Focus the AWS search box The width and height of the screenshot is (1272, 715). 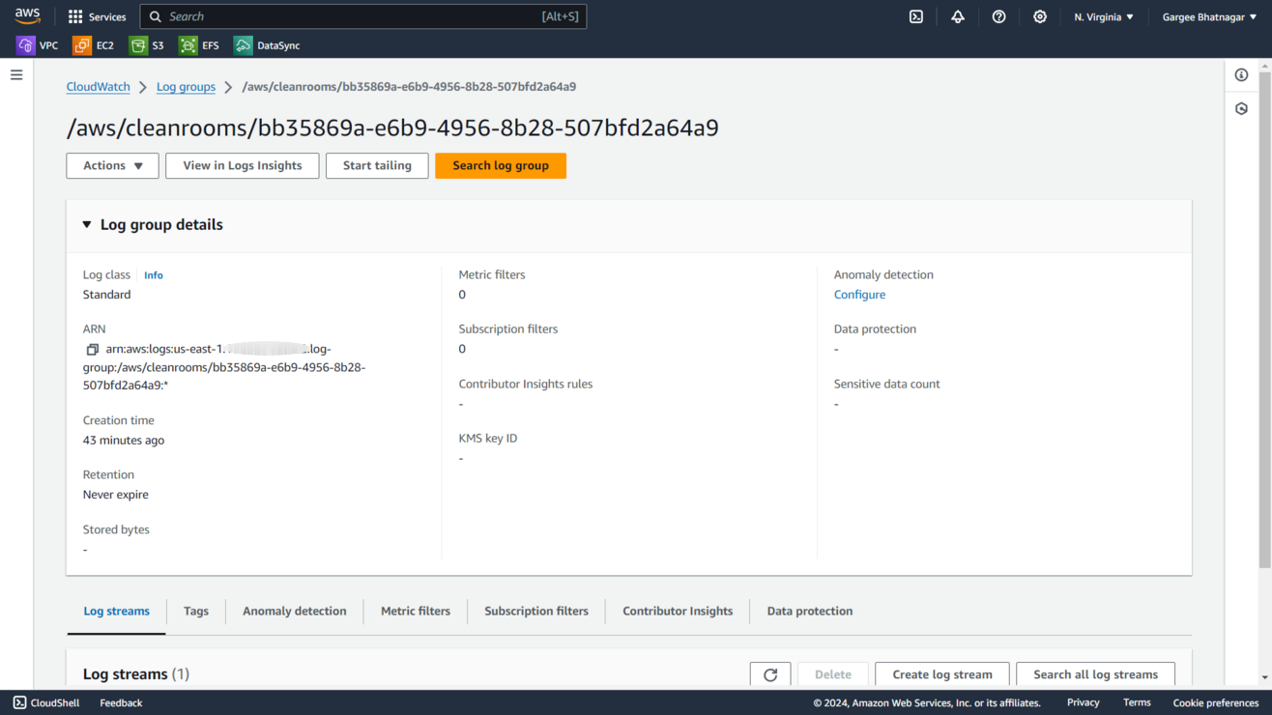click(363, 16)
